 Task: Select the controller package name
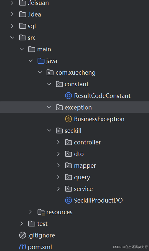pyautogui.click(x=88, y=142)
